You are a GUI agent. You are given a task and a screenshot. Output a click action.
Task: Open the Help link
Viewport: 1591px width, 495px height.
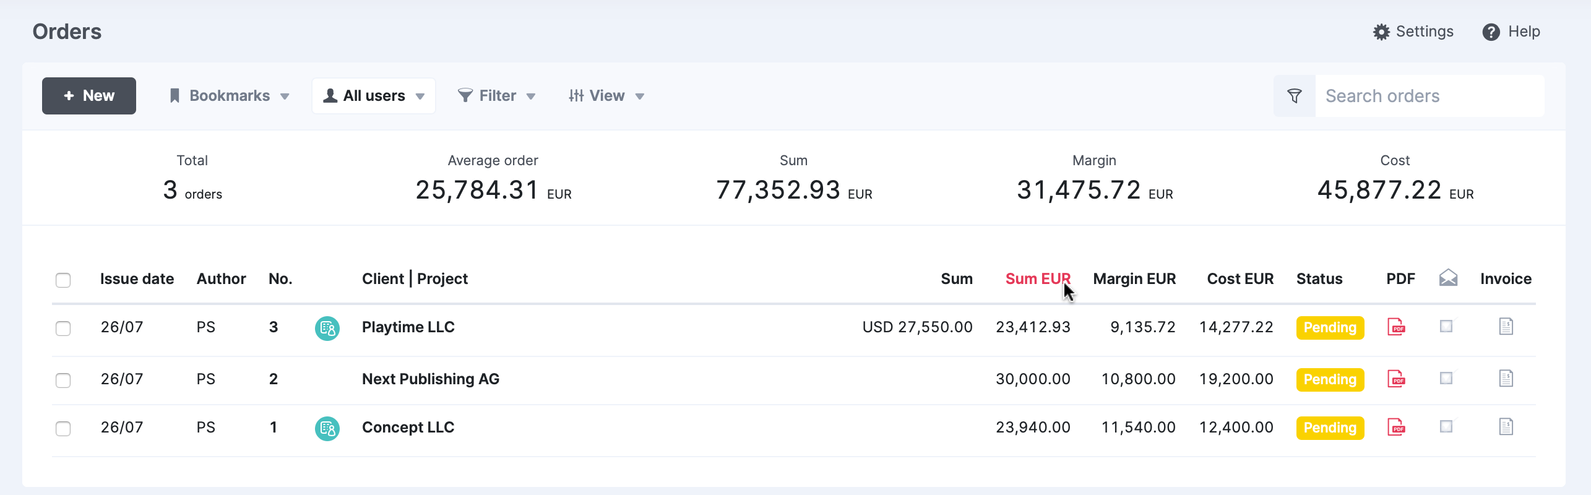click(x=1511, y=32)
